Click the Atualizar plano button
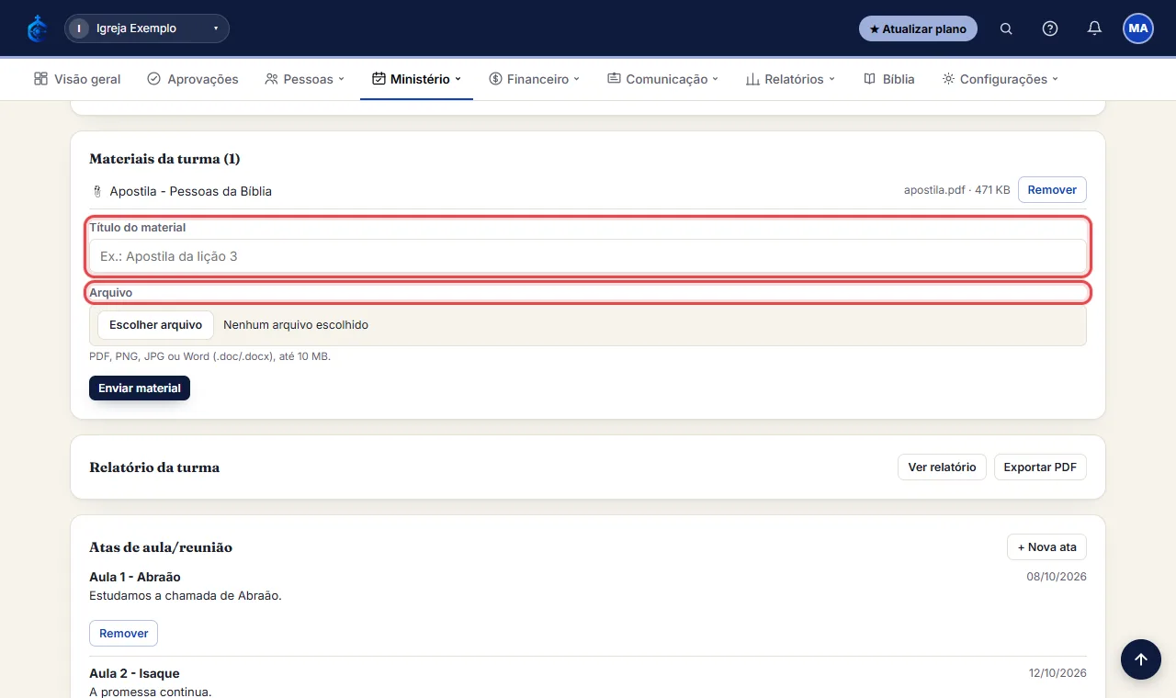The height and width of the screenshot is (698, 1176). (x=918, y=28)
